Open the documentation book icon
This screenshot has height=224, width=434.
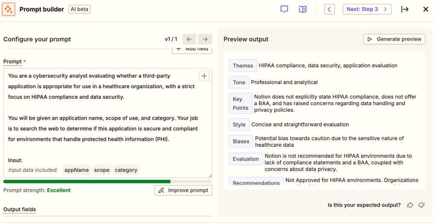pyautogui.click(x=303, y=9)
